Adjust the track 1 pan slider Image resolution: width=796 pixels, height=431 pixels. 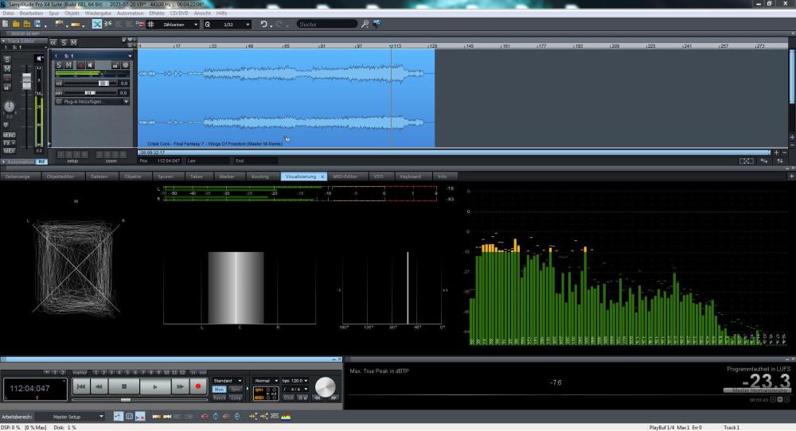pyautogui.click(x=91, y=93)
